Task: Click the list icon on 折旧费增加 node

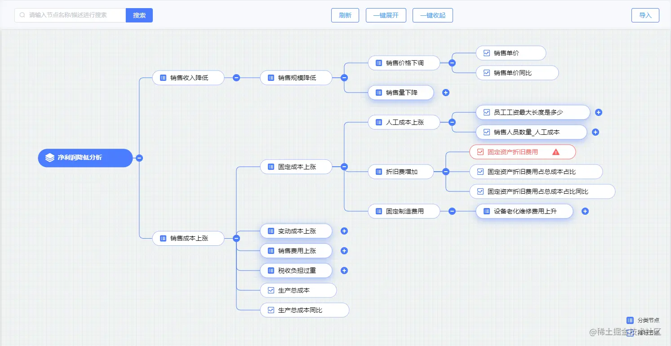Action: coord(379,172)
